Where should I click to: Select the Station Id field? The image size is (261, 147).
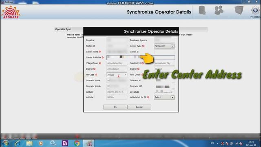pos(117,46)
